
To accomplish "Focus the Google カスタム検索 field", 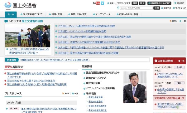I will (136, 8).
